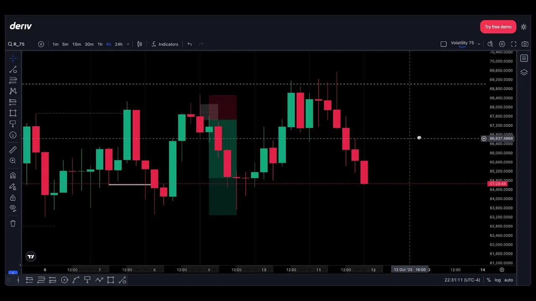The image size is (536, 301).
Task: Toggle magnet mode in the left toolbar
Action: (13, 176)
